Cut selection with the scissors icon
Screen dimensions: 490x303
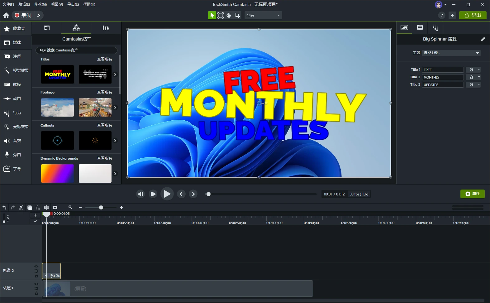coord(21,207)
